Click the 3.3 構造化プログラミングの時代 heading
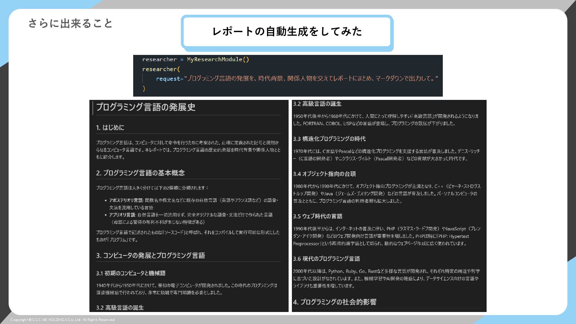 (329, 139)
